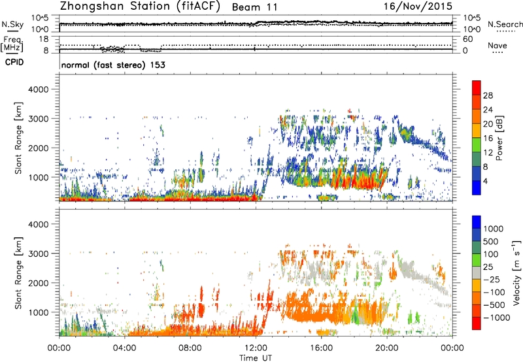Click the bright blue top segment of Velocity color bar

coord(477,222)
